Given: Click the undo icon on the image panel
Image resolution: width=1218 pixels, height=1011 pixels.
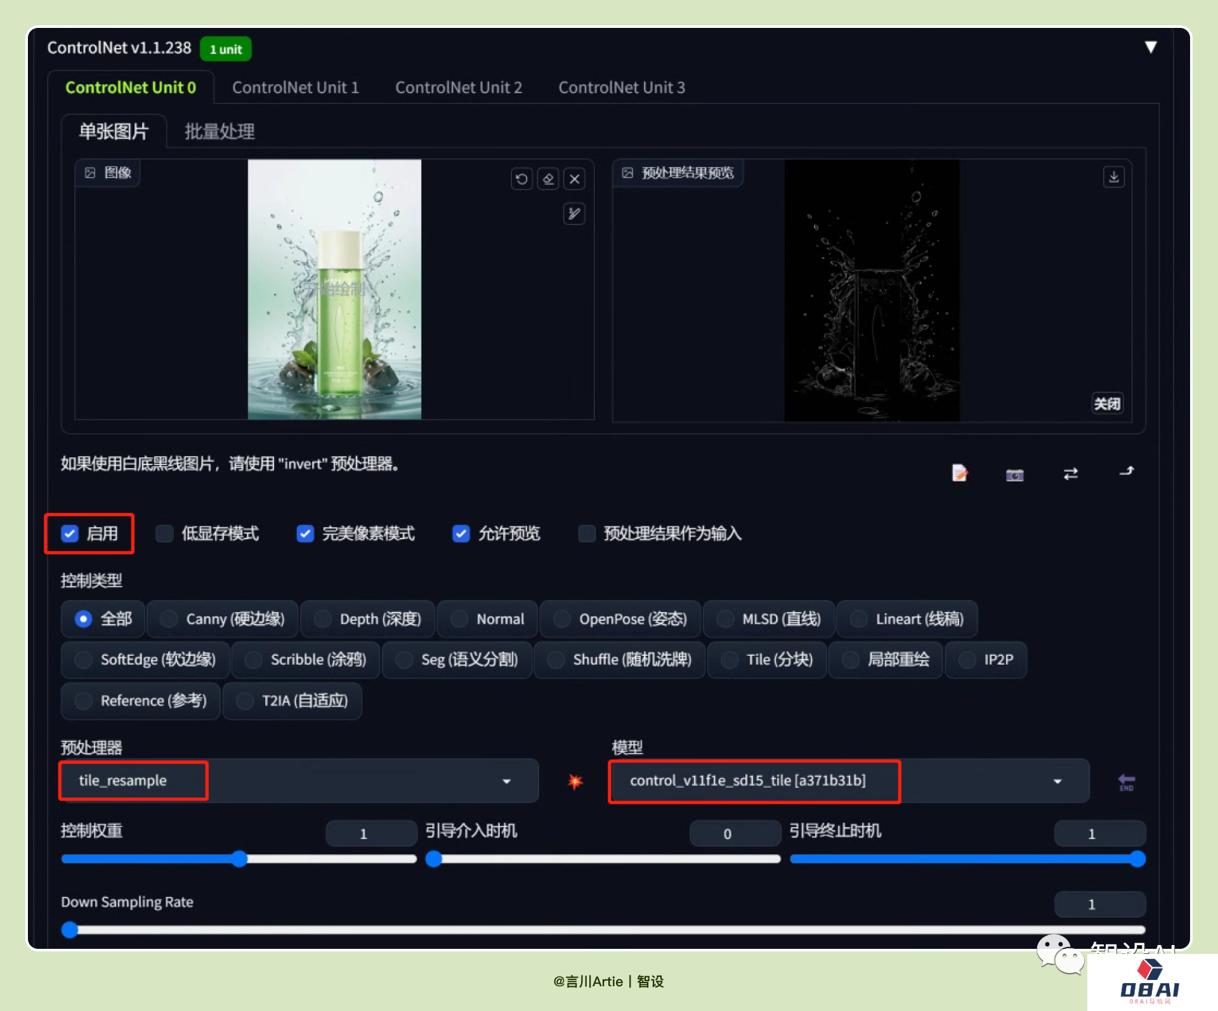Looking at the screenshot, I should tap(521, 179).
